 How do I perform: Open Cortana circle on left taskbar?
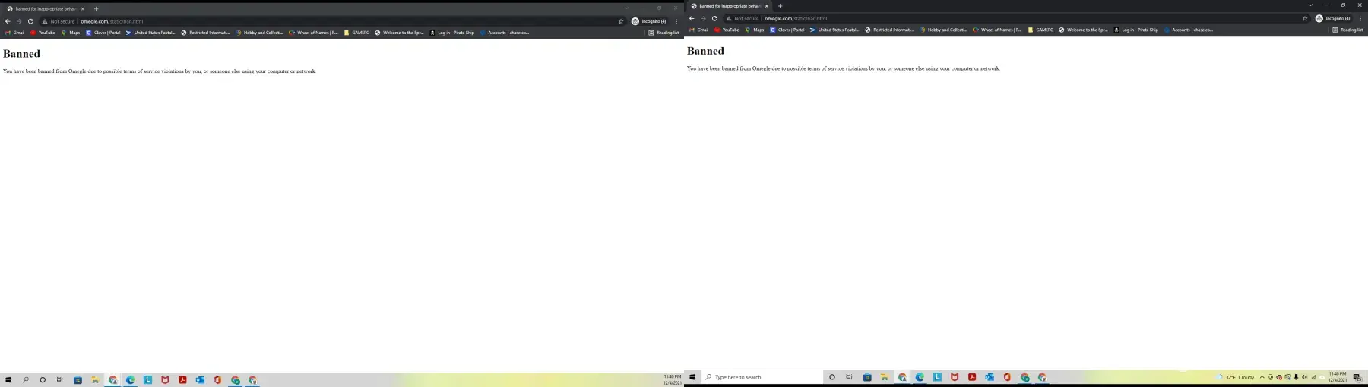pos(43,380)
